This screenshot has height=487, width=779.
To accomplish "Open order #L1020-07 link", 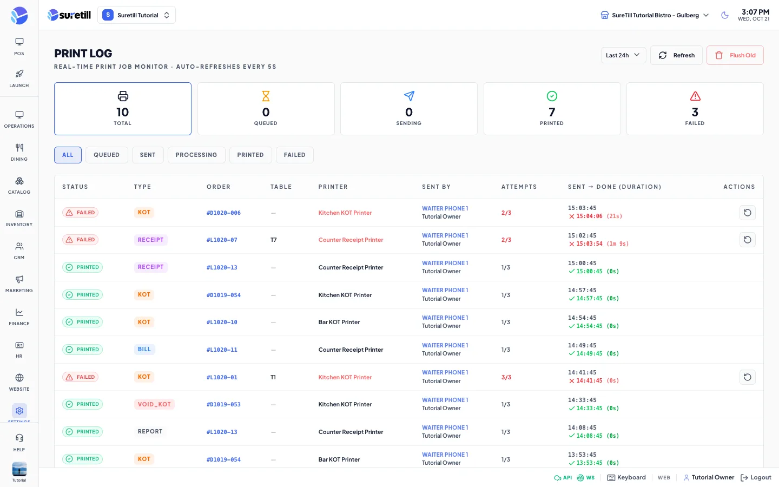I will pos(222,240).
